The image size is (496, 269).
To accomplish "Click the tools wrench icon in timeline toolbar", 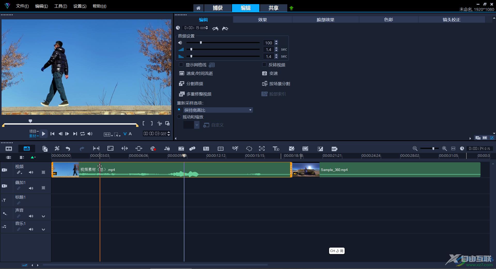I will click(57, 148).
